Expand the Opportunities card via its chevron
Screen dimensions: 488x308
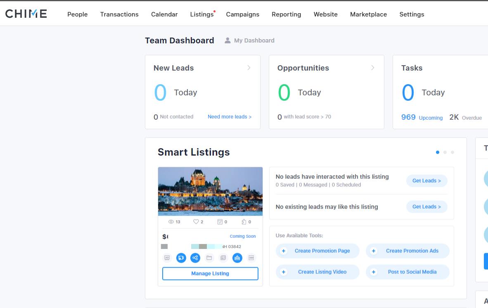373,68
